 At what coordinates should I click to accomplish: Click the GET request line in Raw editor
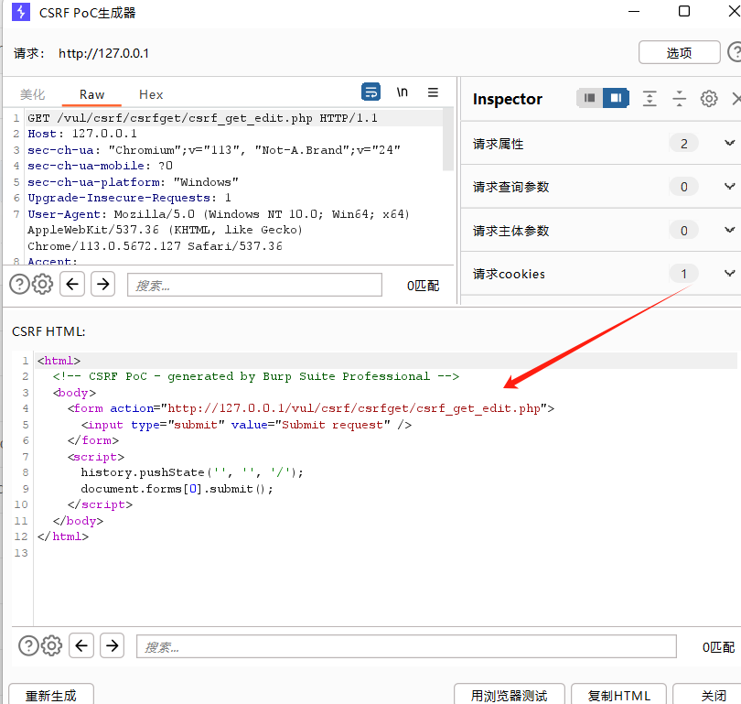202,118
